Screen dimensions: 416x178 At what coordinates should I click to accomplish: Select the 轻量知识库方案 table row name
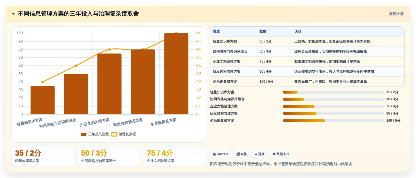pyautogui.click(x=225, y=42)
